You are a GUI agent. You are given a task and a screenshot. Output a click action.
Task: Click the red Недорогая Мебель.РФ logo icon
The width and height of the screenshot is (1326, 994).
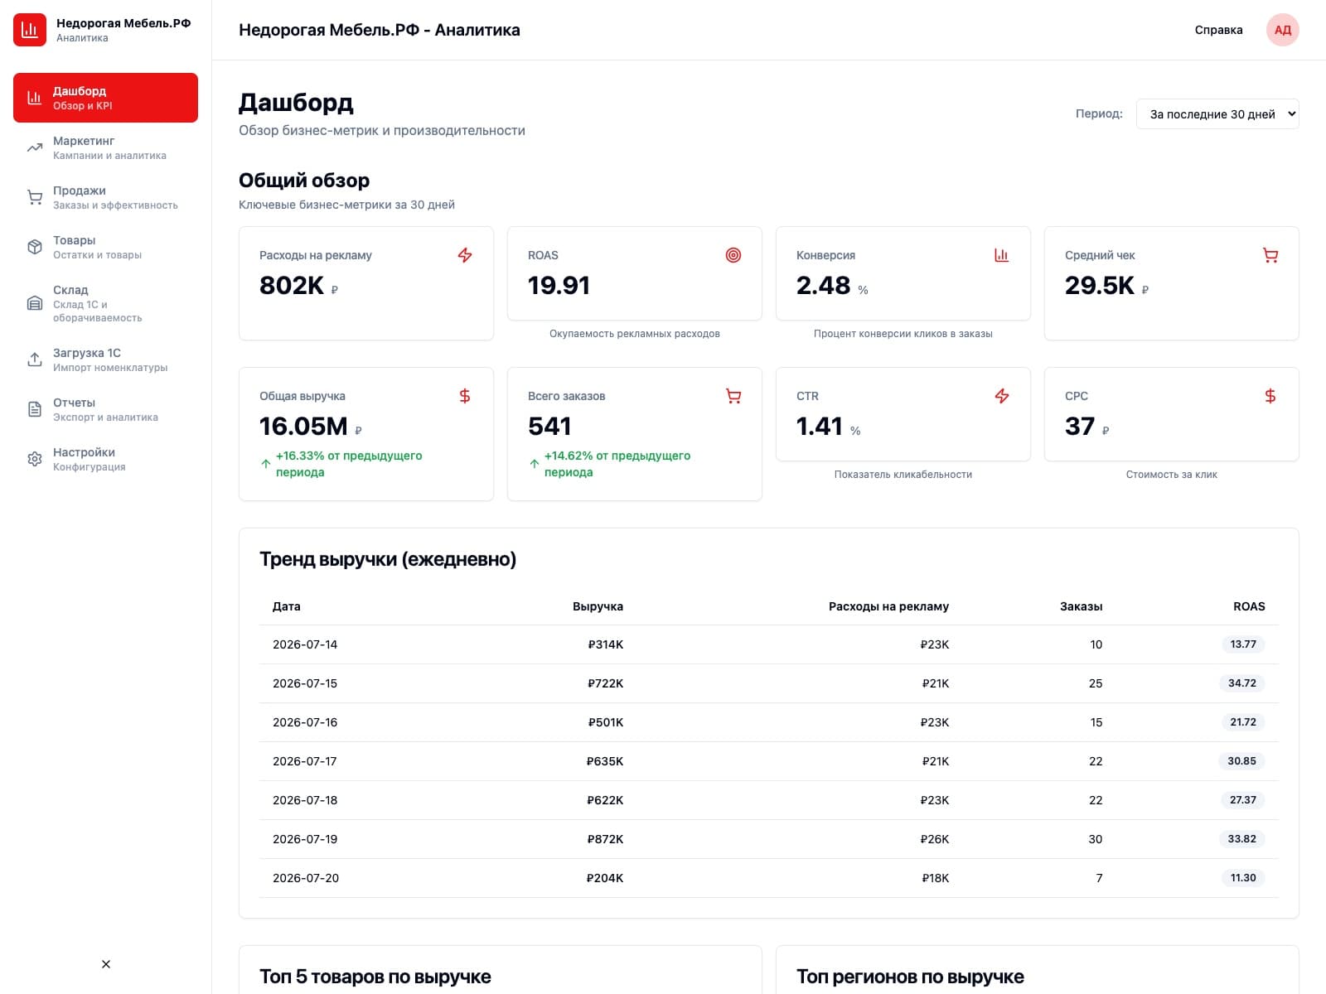tap(30, 30)
